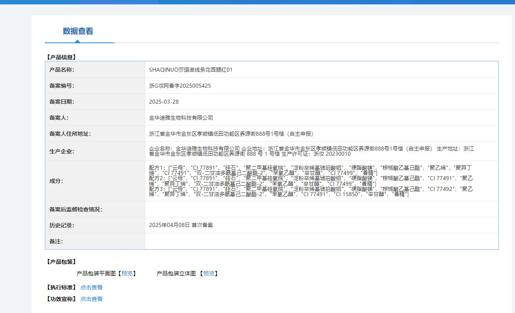Viewport: 515px width, 313px height.
Task: Click 点击查看 next to 执行标准
Action: click(91, 287)
